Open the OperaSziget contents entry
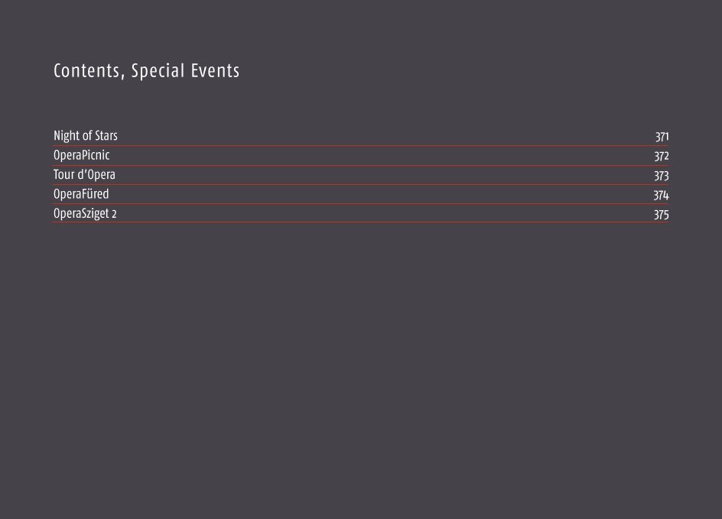 pyautogui.click(x=81, y=213)
